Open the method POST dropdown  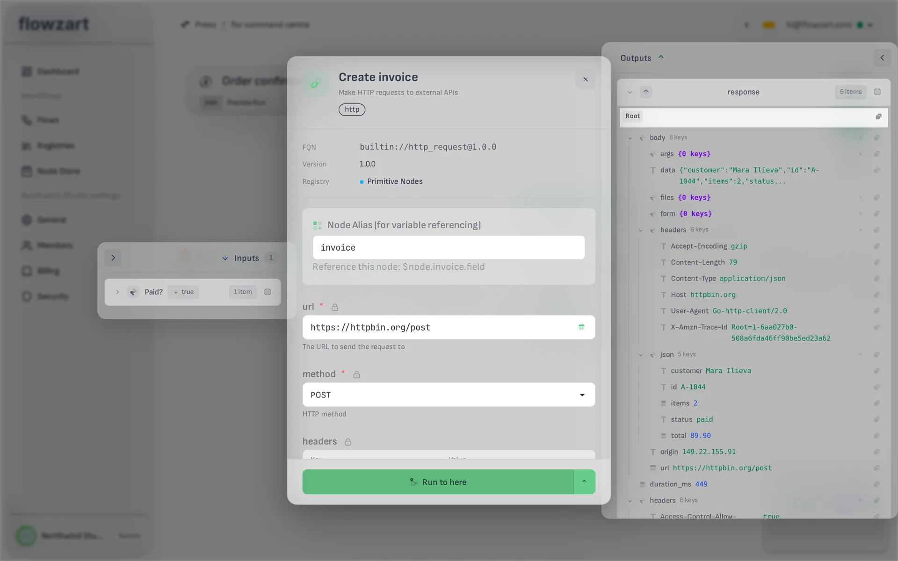(449, 395)
